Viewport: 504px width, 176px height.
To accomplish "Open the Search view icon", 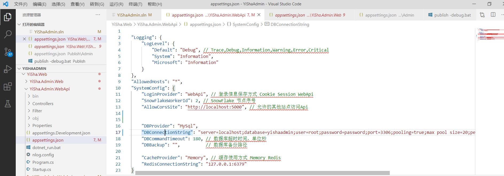I will click(8, 34).
